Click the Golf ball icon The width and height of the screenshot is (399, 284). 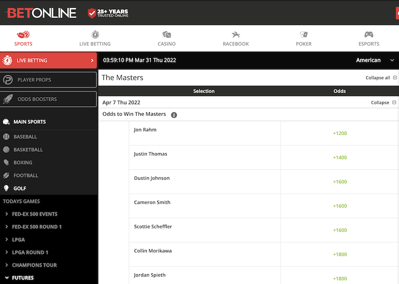[x=6, y=188]
